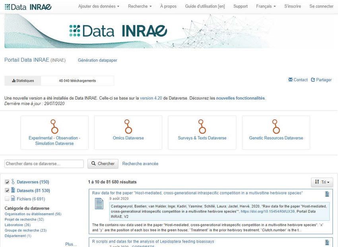
Task: Filter by Laboratoire (26)
Action: tap(17, 225)
